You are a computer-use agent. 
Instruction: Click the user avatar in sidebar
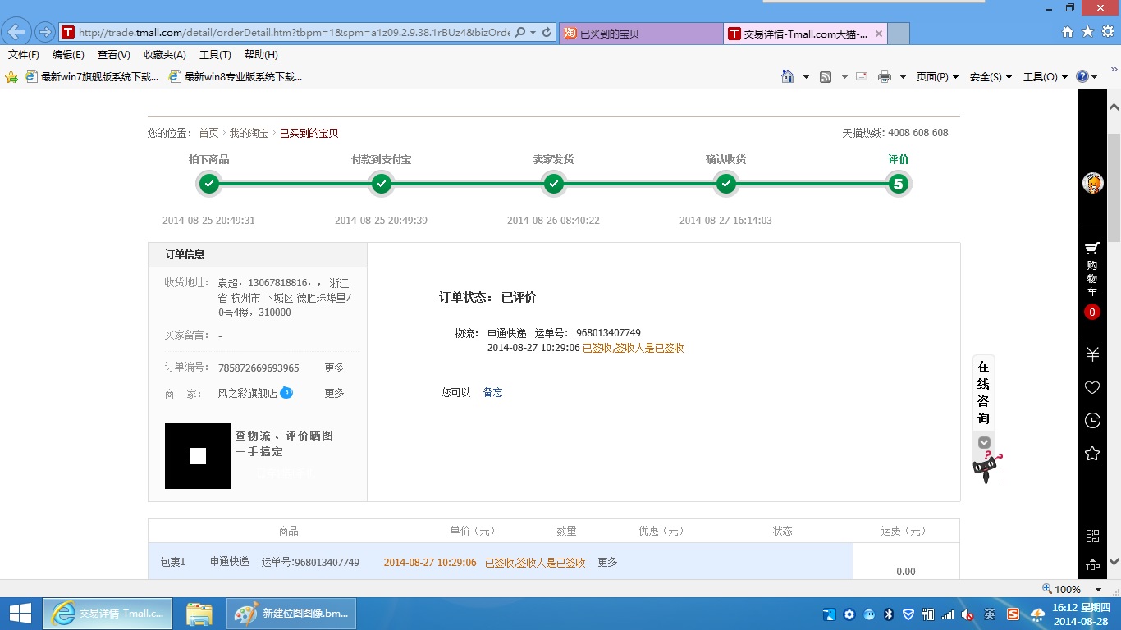pyautogui.click(x=1092, y=183)
